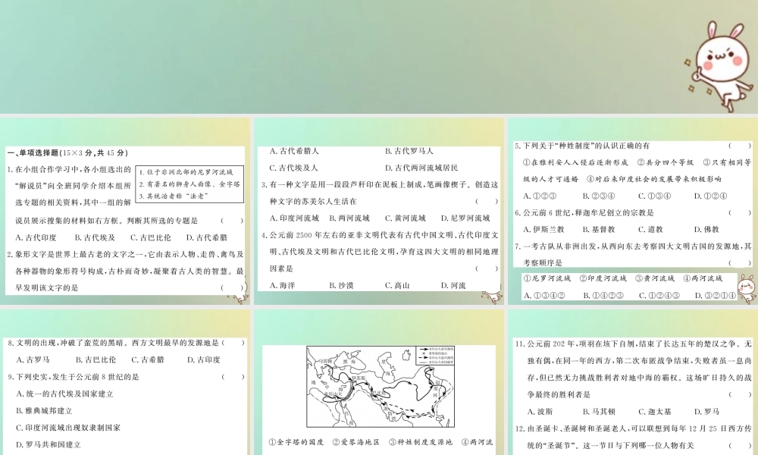Screen dimensions: 758x455
Task: Click the answer blank of question 9
Action: coord(233,377)
